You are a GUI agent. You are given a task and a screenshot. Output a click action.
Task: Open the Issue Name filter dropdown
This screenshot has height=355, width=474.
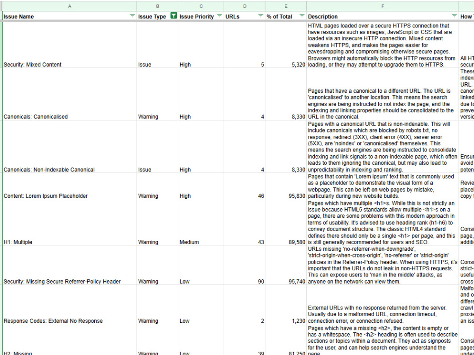pyautogui.click(x=132, y=16)
